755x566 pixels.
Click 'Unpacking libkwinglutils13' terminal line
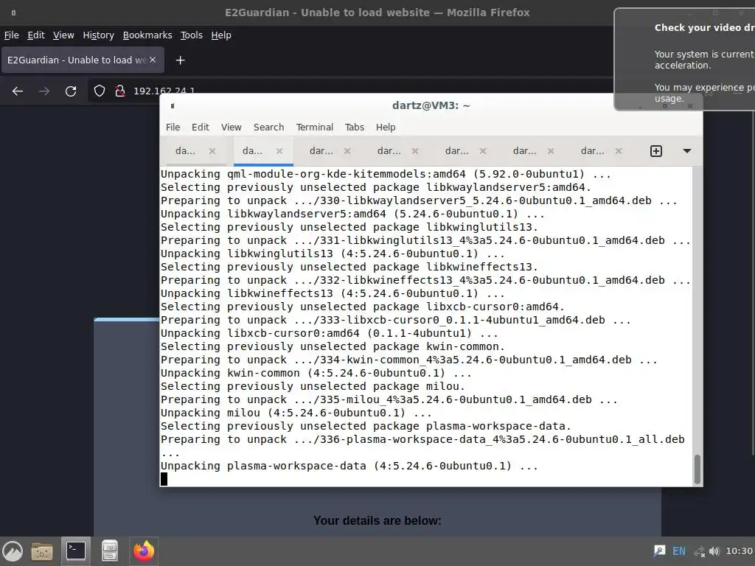tap(333, 254)
